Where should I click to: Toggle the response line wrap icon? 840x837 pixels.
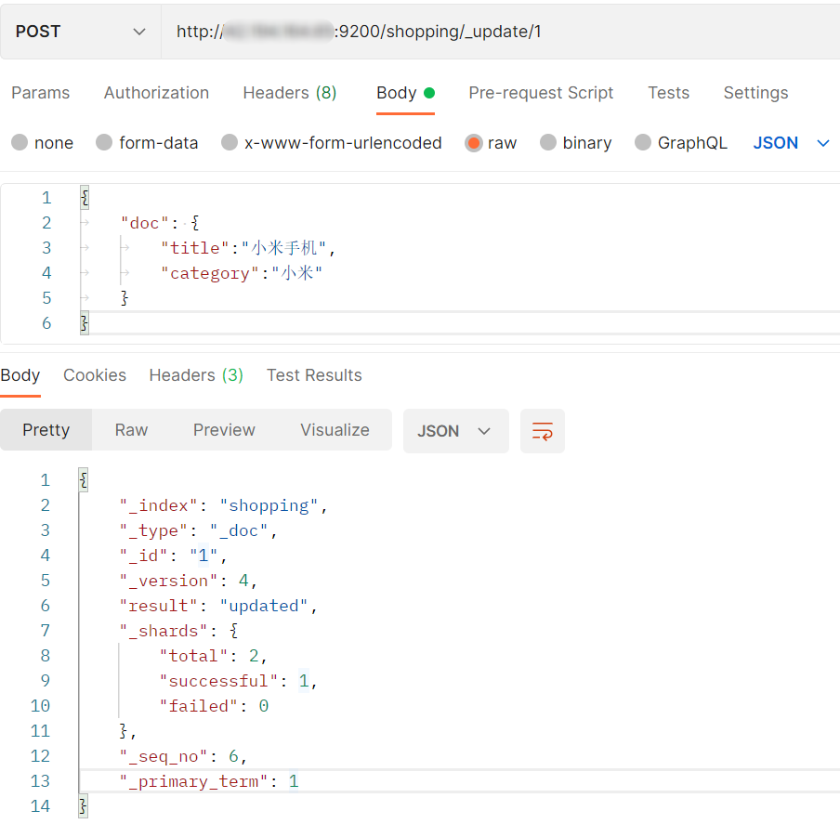[542, 431]
